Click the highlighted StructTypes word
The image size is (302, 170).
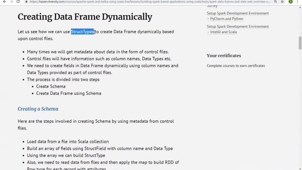point(83,32)
